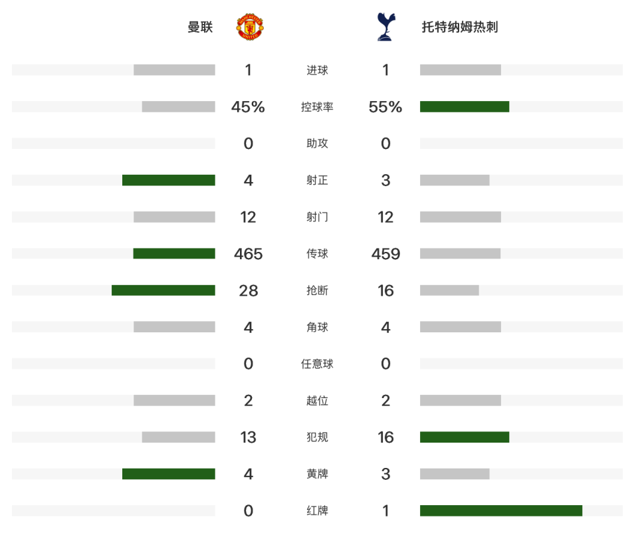Open the 托特纳姆热刺 team name link
The height and width of the screenshot is (547, 638).
(460, 27)
